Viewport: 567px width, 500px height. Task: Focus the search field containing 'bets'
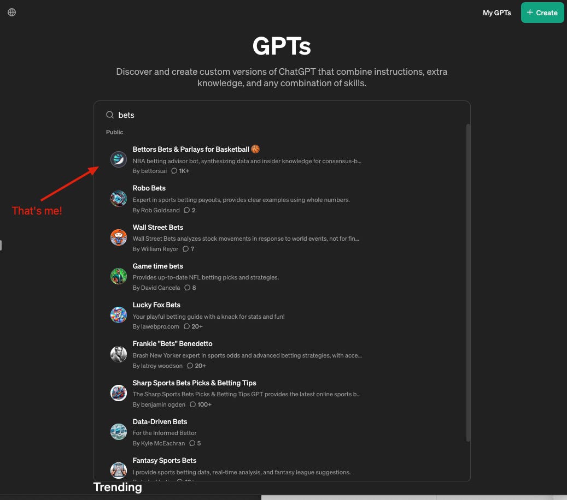282,115
